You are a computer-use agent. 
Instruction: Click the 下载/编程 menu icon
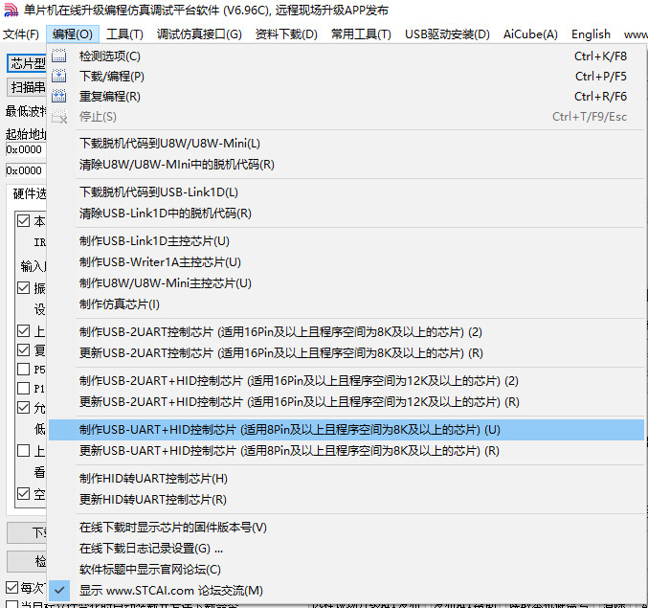tap(58, 76)
